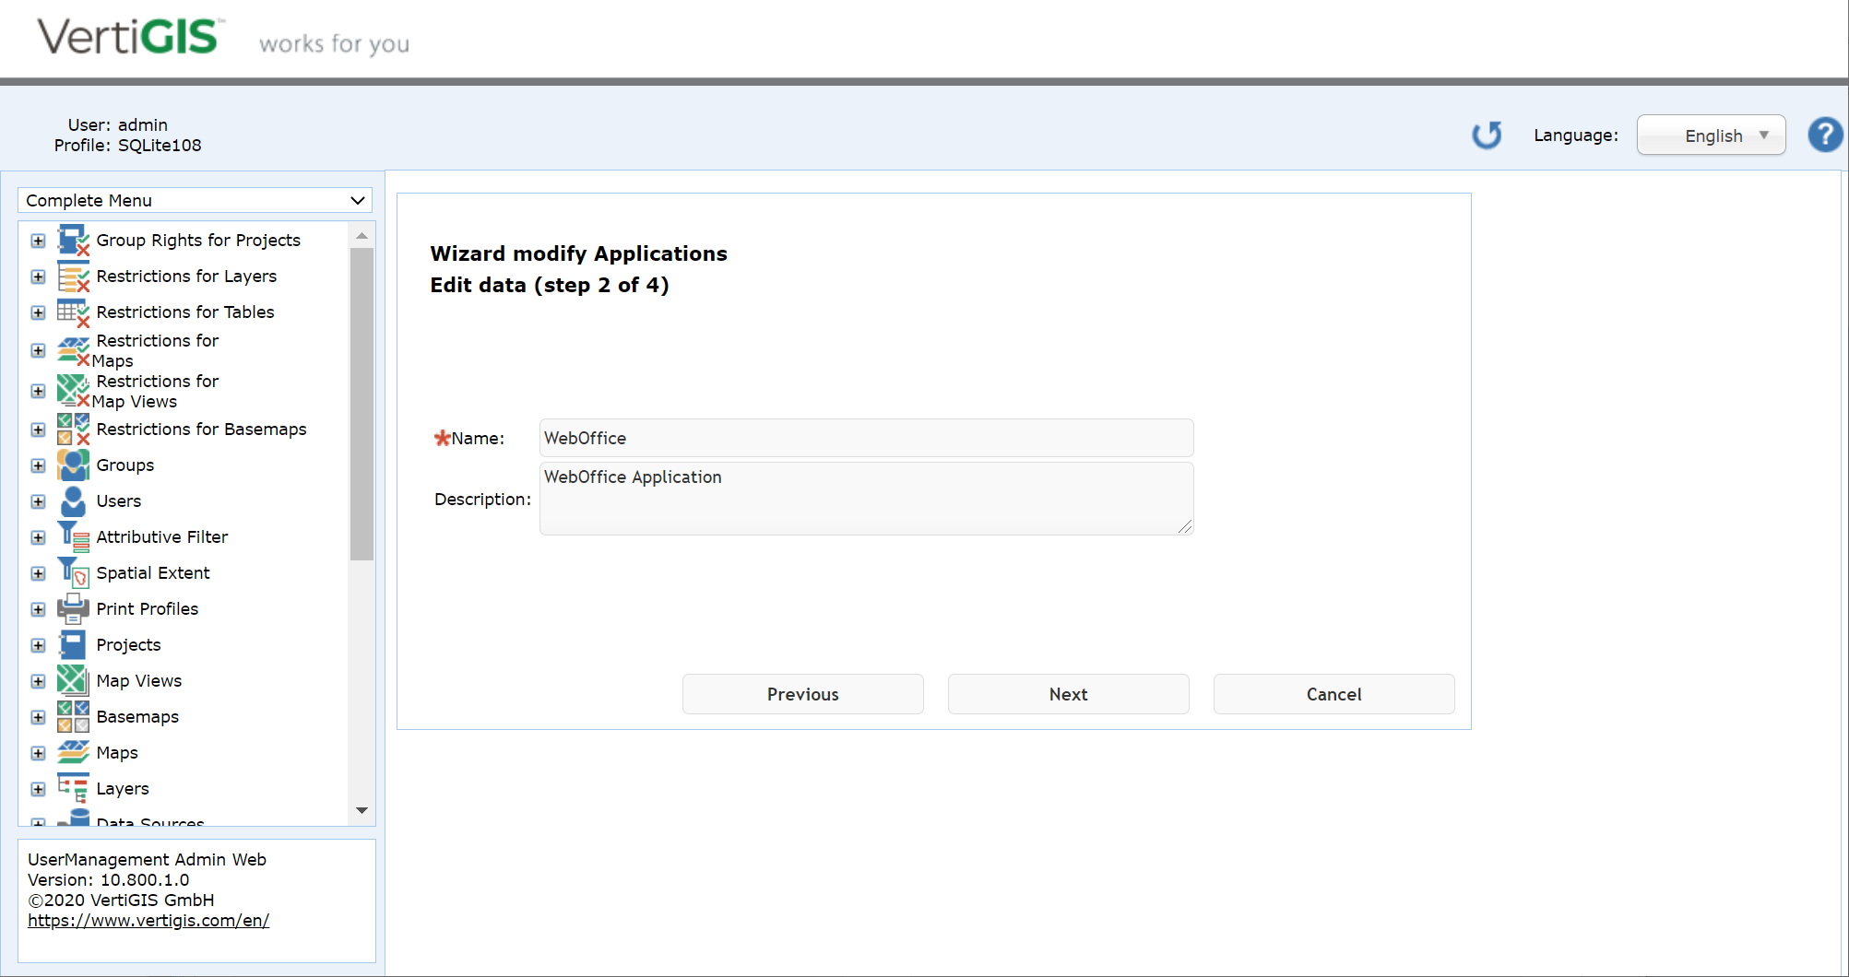
Task: Expand the Maps tree item
Action: coord(38,752)
